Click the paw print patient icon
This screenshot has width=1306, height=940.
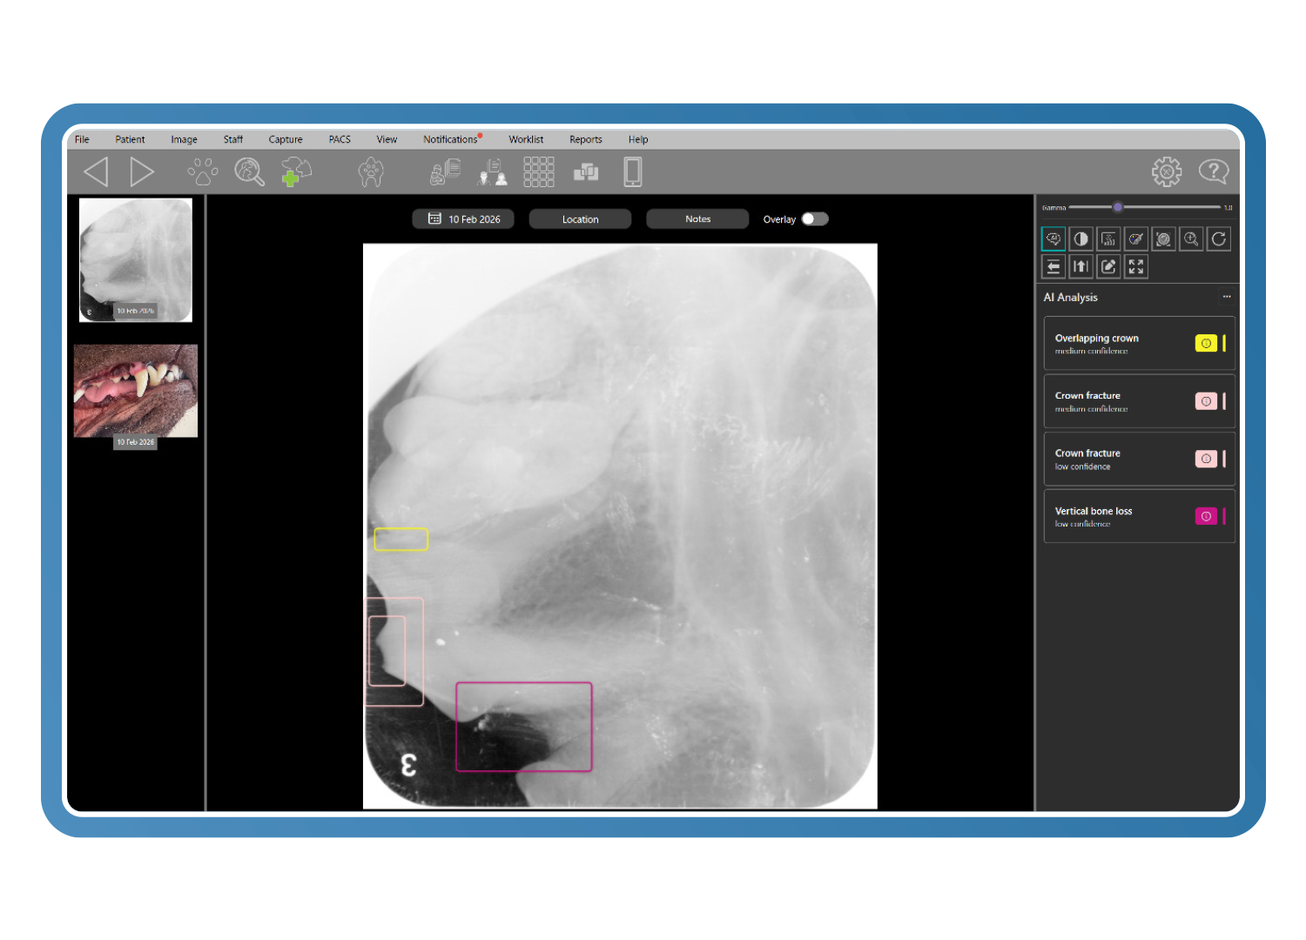tap(203, 171)
